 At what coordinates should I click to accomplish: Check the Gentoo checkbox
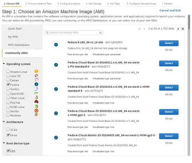pos(8,89)
